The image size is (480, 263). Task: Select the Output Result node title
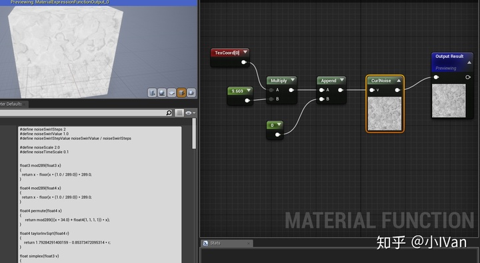tap(449, 57)
